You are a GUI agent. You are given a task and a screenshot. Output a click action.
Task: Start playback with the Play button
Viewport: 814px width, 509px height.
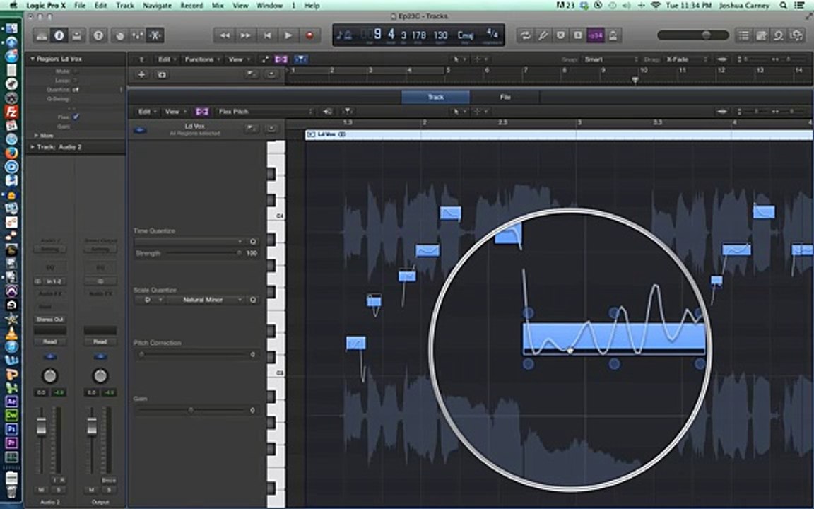[x=288, y=35]
